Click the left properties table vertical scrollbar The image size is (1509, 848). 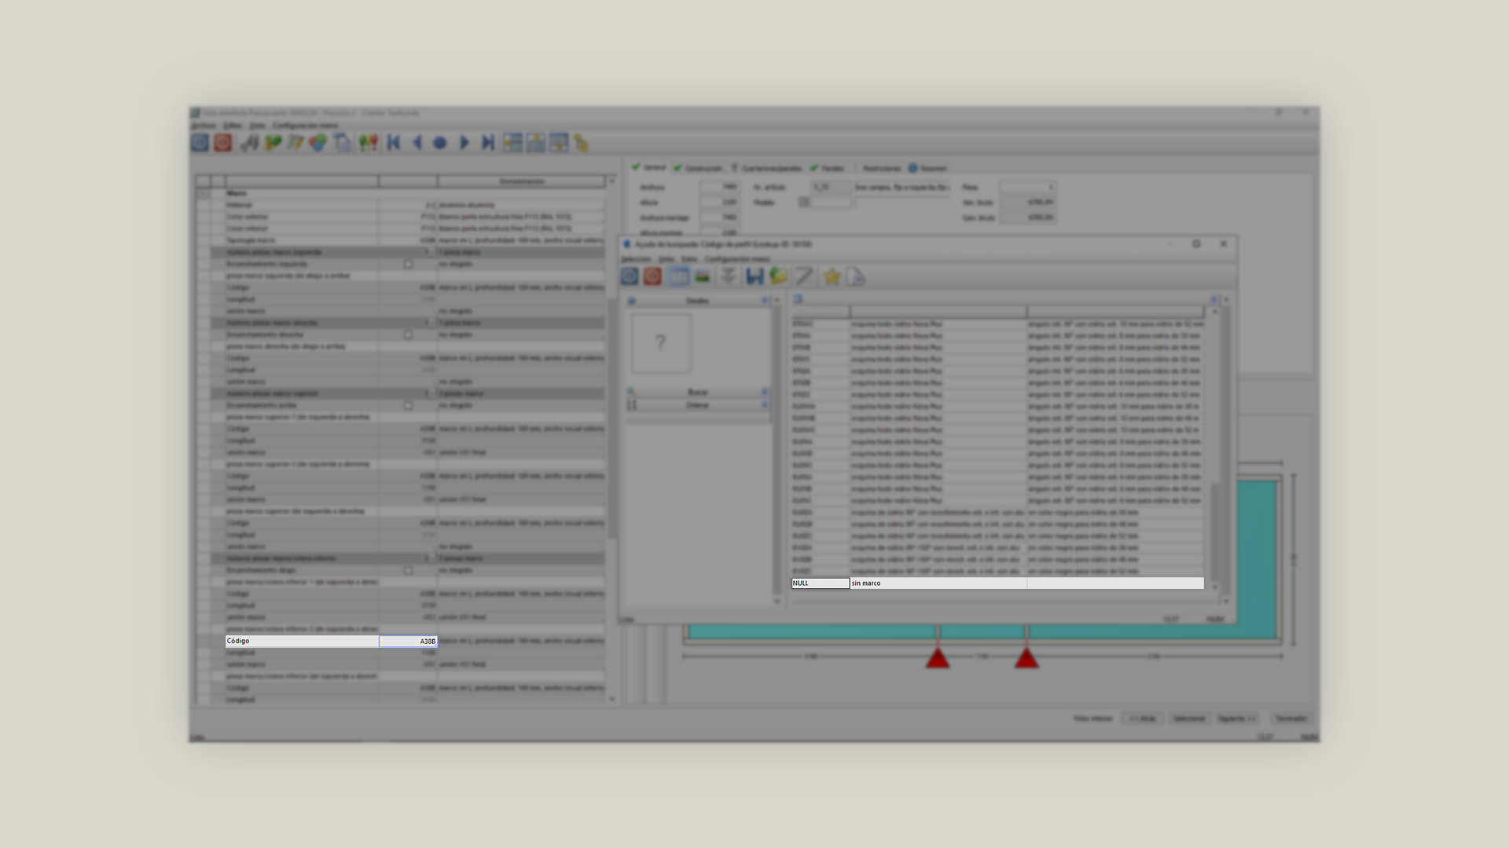pyautogui.click(x=612, y=440)
